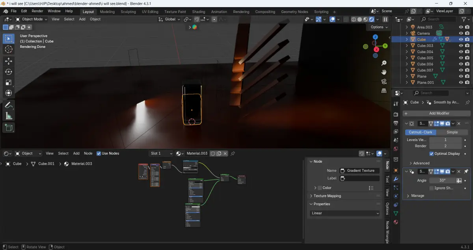Click the pan view hand icon
The image size is (473, 250).
point(384,72)
